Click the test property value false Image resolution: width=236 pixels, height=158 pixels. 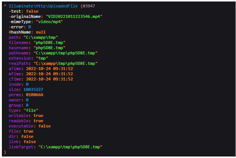32,11
